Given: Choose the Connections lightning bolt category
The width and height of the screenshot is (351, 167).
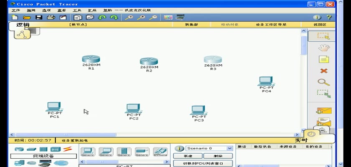Looking at the screenshot, I should click(x=67, y=149).
